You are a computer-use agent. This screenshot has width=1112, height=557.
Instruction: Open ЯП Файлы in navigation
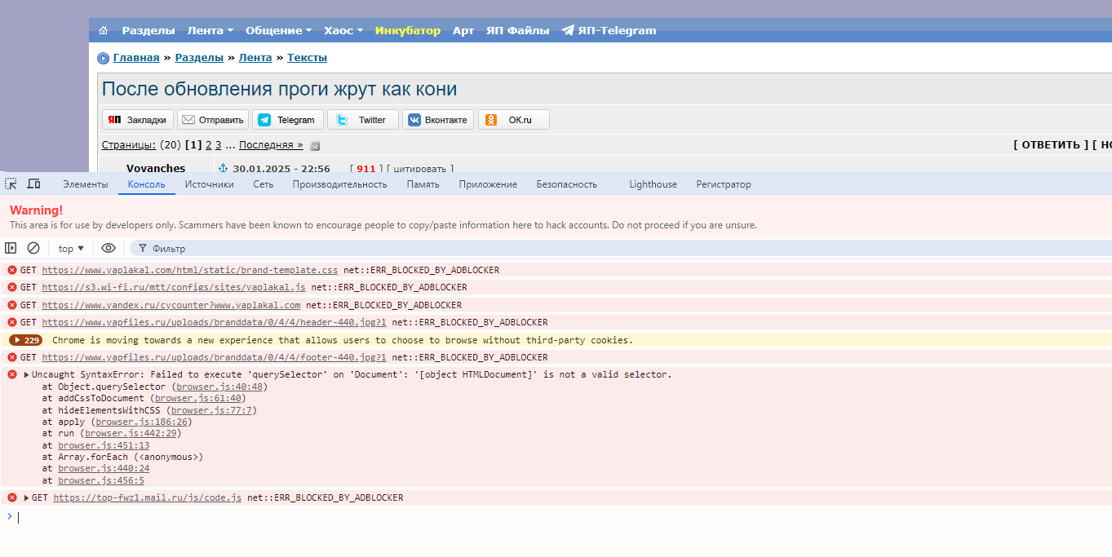[x=517, y=31]
